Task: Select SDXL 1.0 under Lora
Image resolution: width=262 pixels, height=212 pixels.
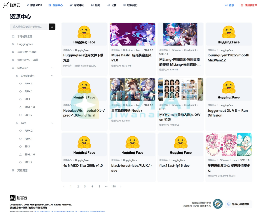Action: 29,154
